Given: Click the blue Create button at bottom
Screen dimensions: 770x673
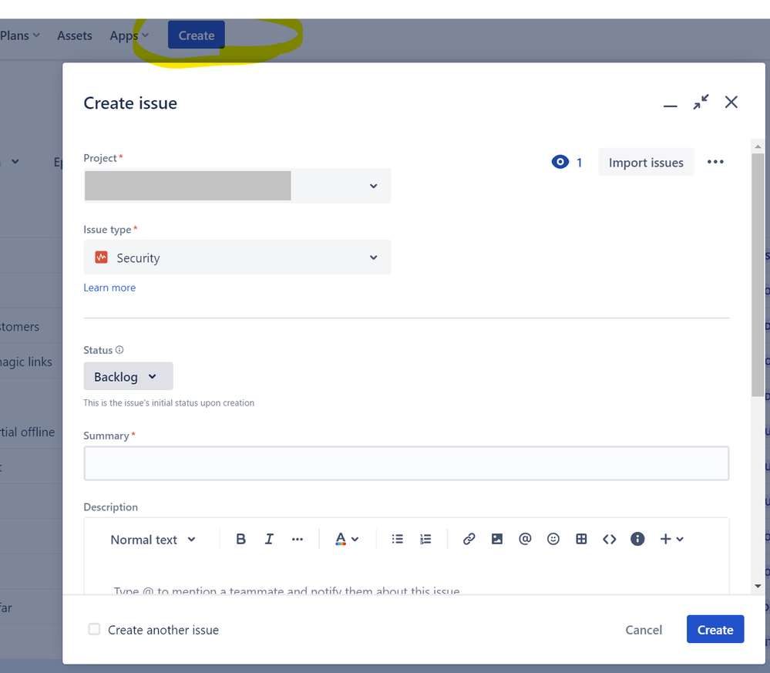Looking at the screenshot, I should tap(715, 629).
